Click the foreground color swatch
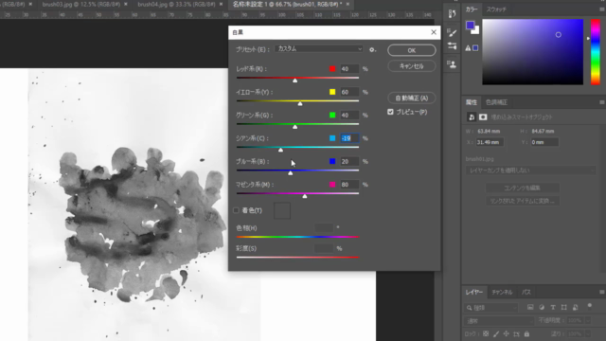Image resolution: width=606 pixels, height=341 pixels. [470, 26]
